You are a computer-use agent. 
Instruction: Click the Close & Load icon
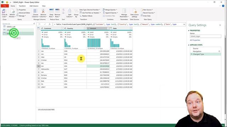click(x=4, y=11)
